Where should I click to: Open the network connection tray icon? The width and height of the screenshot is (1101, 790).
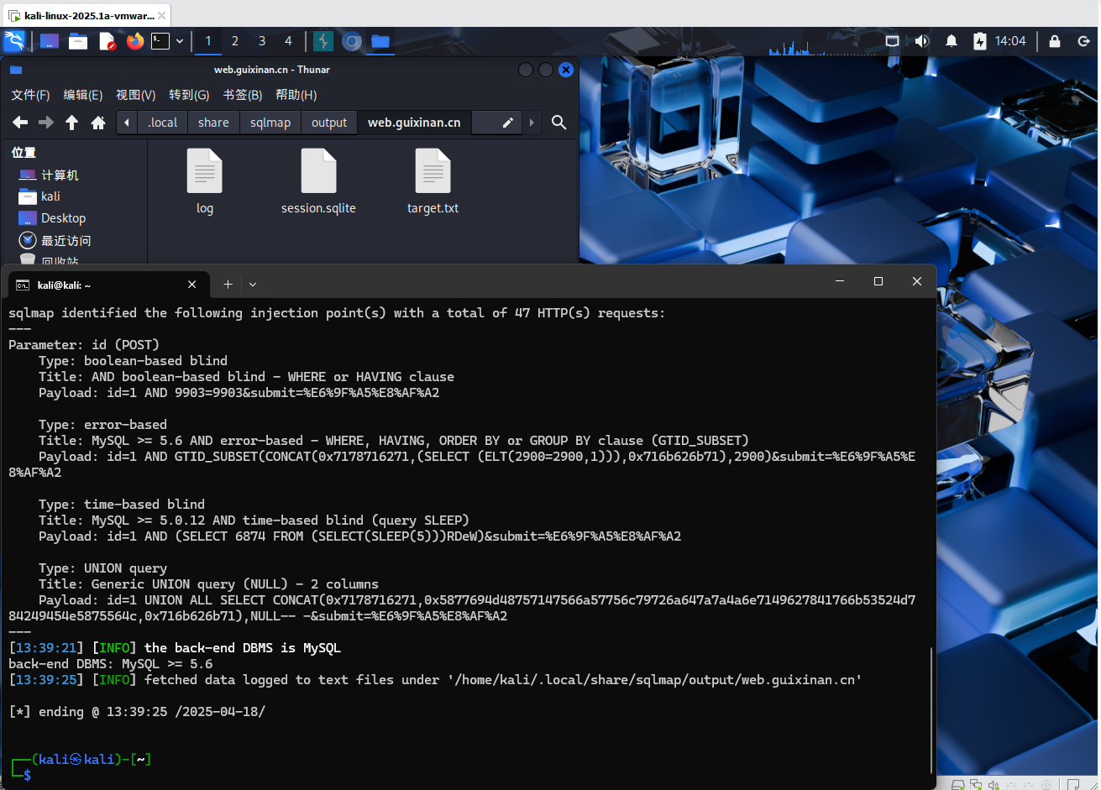click(x=892, y=41)
